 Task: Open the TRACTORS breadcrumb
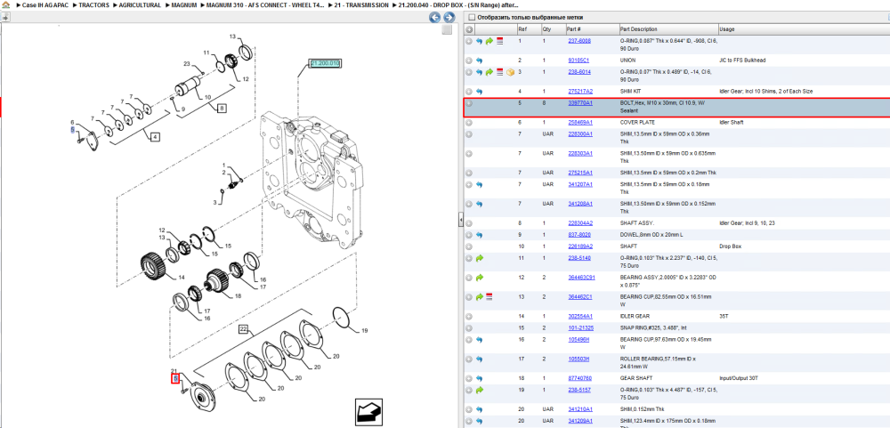click(95, 4)
